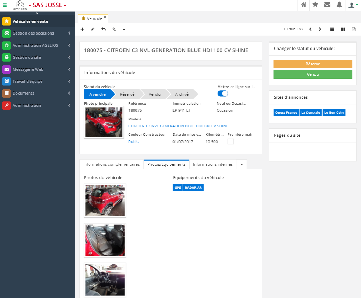The image size is (361, 298).
Task: Click the Administration wrench icon
Action: tap(7, 105)
